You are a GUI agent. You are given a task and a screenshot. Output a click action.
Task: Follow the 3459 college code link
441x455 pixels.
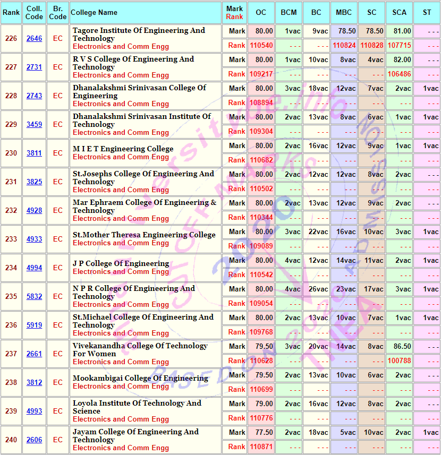34,124
